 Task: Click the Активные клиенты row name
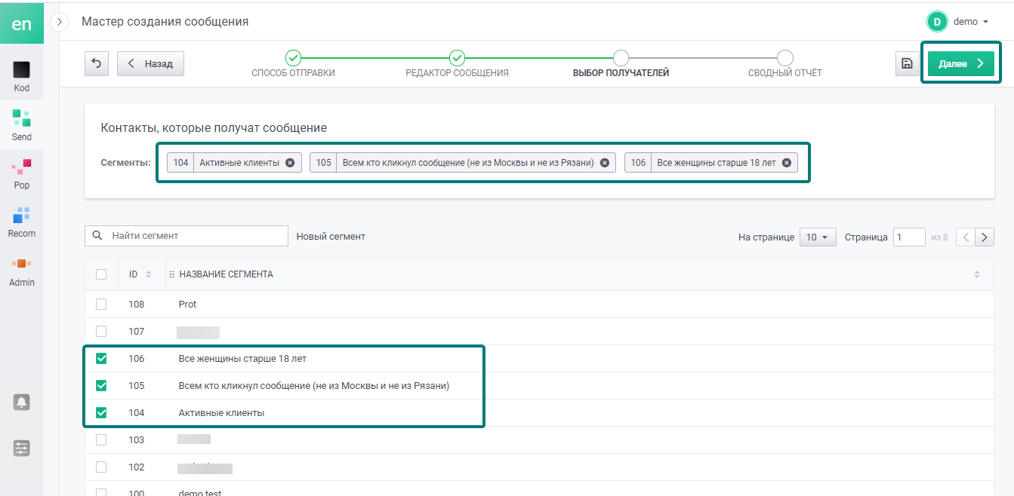[221, 413]
